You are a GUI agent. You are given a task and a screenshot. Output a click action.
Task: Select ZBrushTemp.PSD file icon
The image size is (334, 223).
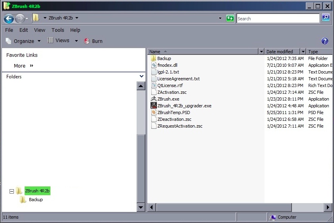pos(154,112)
